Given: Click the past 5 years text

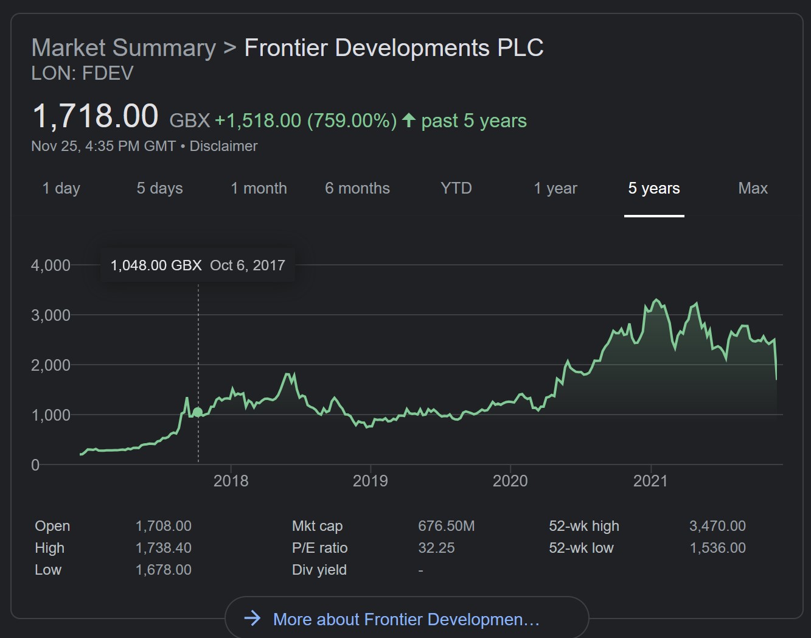Looking at the screenshot, I should (474, 121).
